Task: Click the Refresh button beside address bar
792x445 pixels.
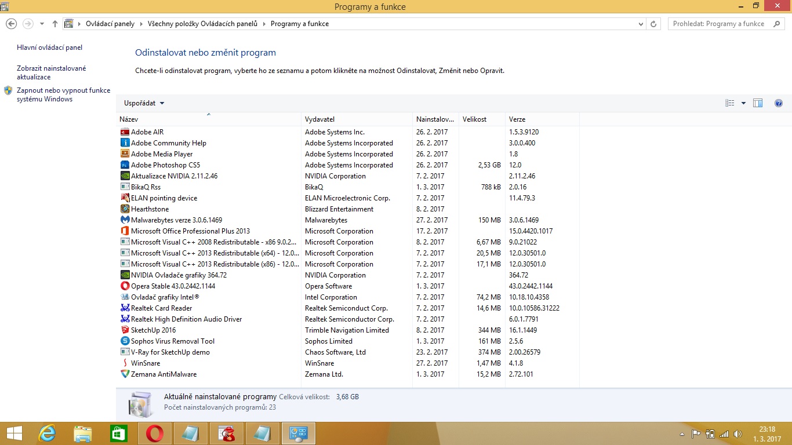Action: tap(653, 24)
